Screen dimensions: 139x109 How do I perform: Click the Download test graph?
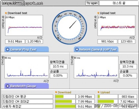(24, 25)
